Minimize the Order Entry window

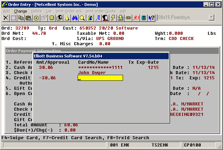pos(206,5)
